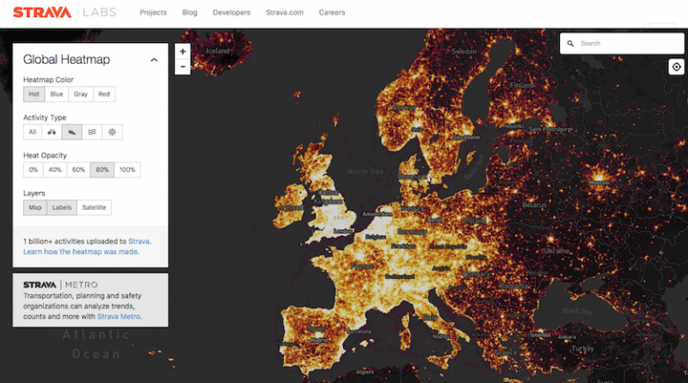Follow the Strava link in panel
The image size is (688, 383).
click(x=139, y=241)
